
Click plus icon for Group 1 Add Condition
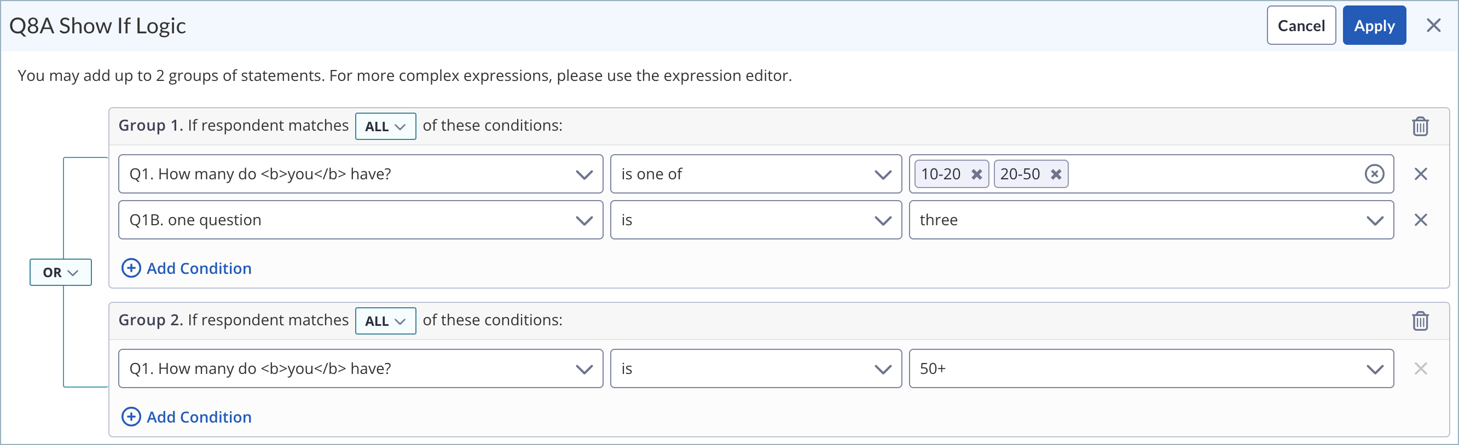131,268
